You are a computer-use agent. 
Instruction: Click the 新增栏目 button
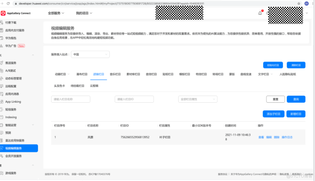click(x=296, y=114)
